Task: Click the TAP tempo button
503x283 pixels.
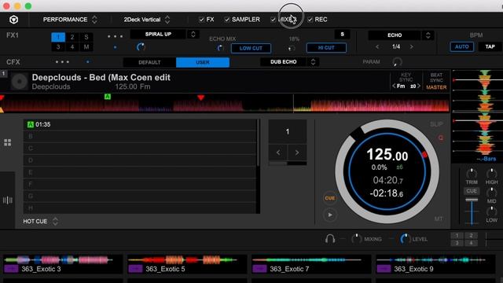Action: (x=490, y=46)
